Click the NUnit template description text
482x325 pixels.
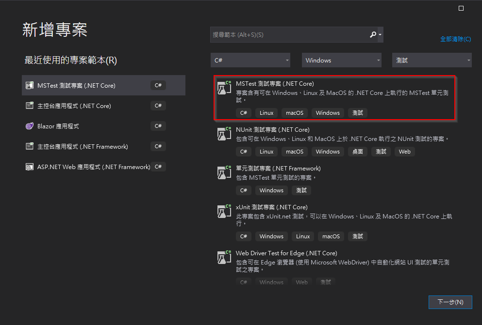(342, 139)
